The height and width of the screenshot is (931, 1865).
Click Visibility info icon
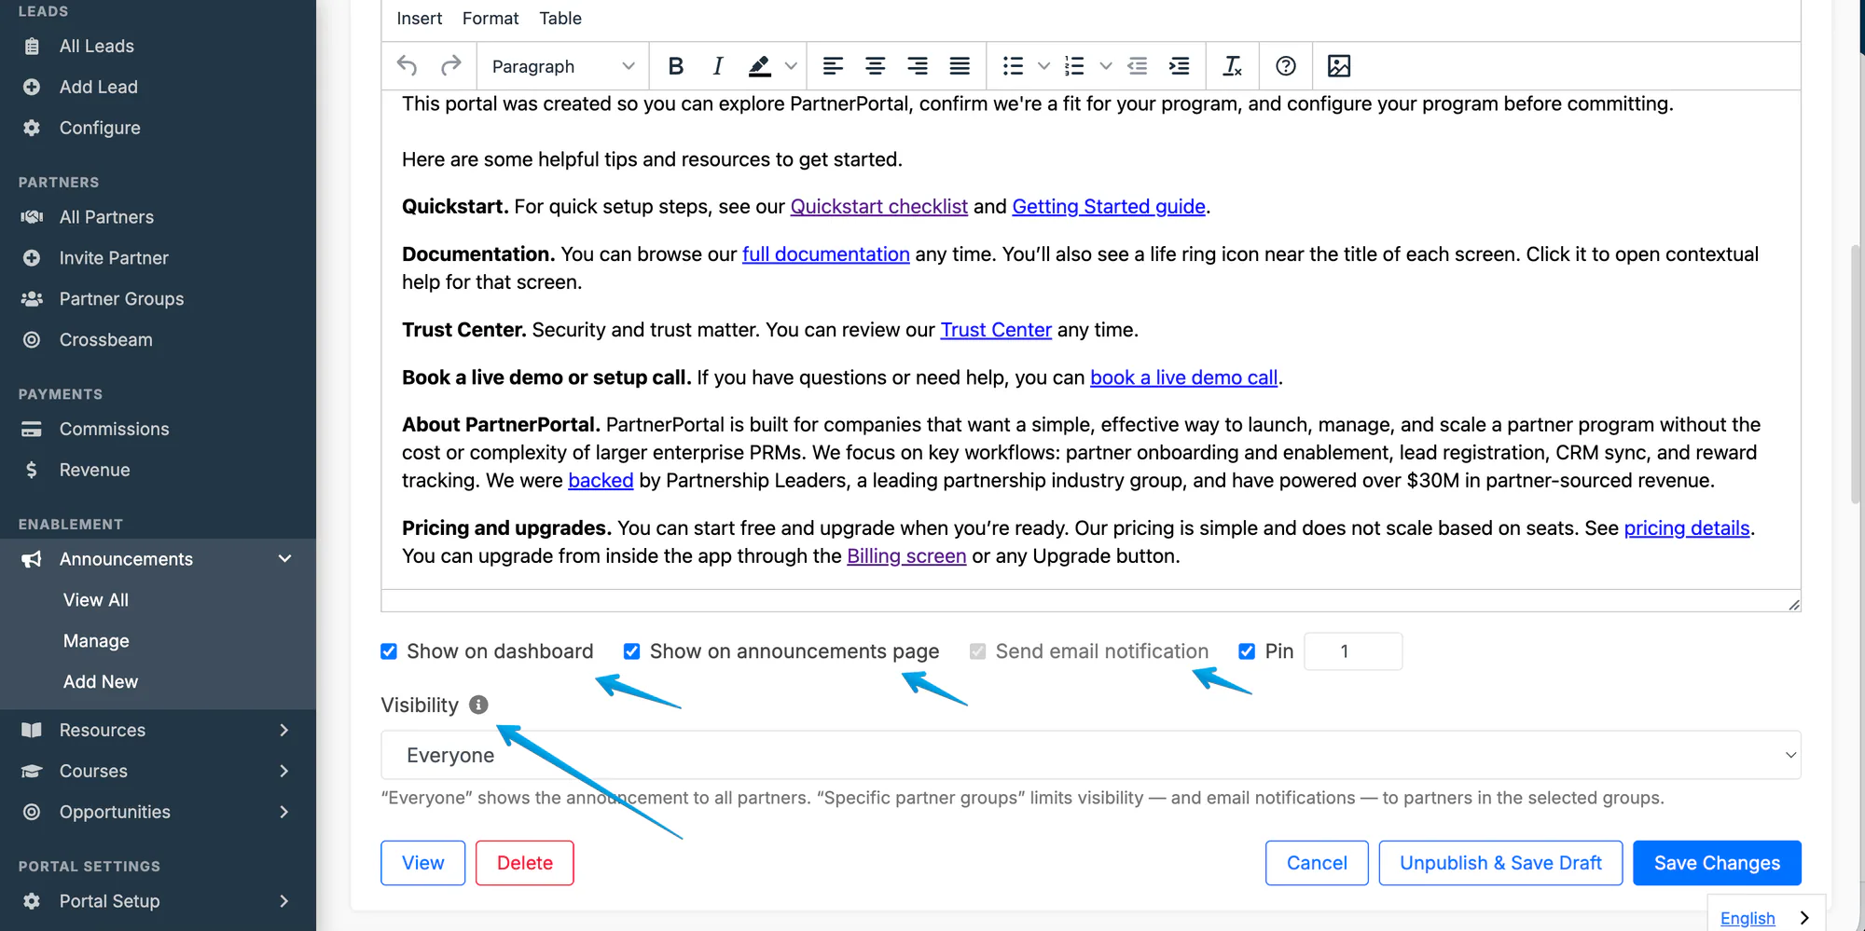[x=478, y=705]
